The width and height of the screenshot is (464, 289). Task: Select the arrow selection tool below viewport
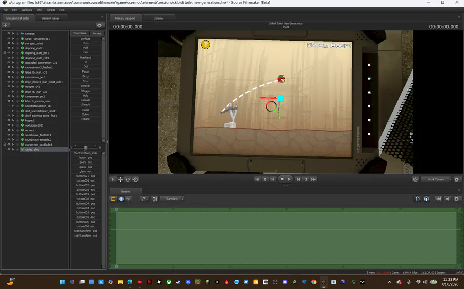point(113,179)
